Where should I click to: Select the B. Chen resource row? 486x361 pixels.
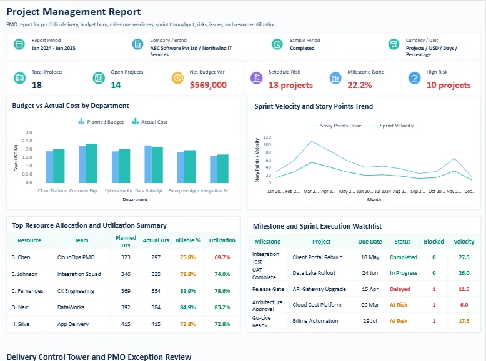[x=123, y=257]
